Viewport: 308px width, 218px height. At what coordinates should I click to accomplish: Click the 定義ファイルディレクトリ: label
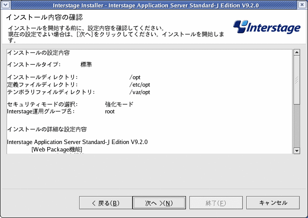tap(42, 85)
